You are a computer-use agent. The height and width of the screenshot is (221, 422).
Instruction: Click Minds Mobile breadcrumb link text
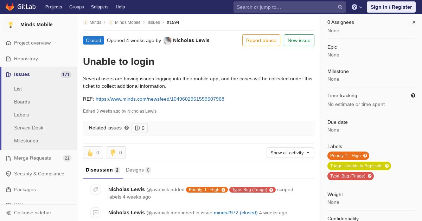point(128,22)
